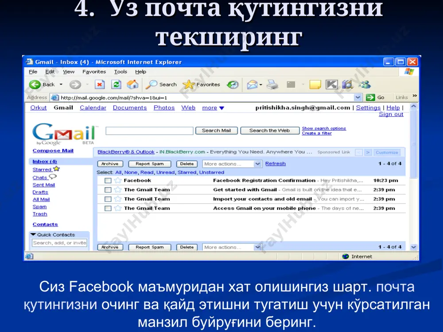443x332 pixels.
Task: Click the Messenger people icon
Action: (x=365, y=85)
